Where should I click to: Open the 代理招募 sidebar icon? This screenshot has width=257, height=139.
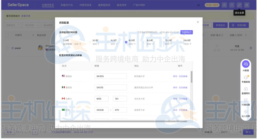[x=246, y=100]
